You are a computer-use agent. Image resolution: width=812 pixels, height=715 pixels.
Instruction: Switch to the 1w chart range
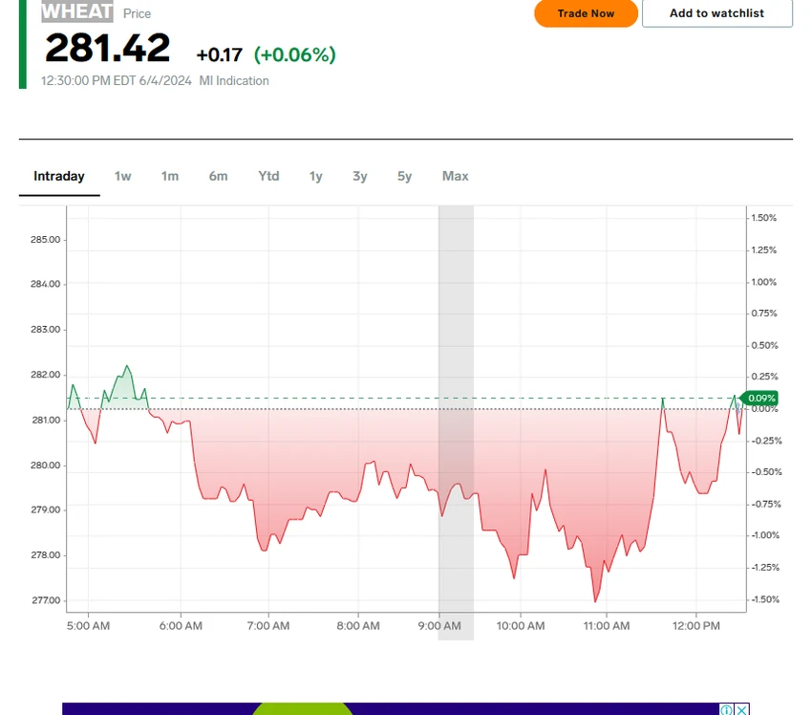pos(122,177)
